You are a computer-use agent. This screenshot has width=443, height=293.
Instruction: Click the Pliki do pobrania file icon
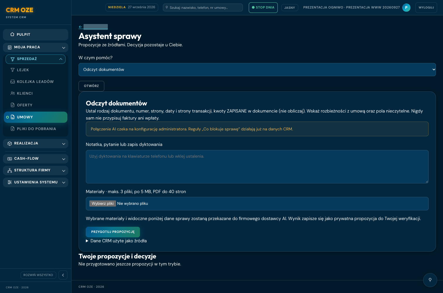click(x=13, y=129)
